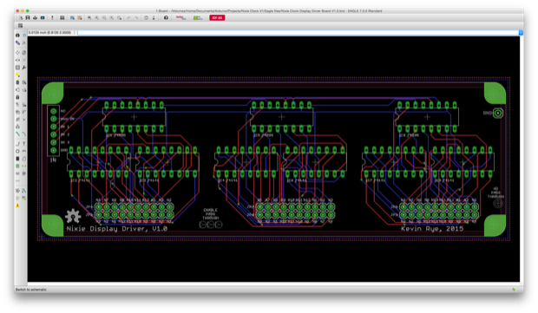Screen dimensions: 538x313
Task: Click the GND pad on the board's right side
Action: (x=498, y=113)
